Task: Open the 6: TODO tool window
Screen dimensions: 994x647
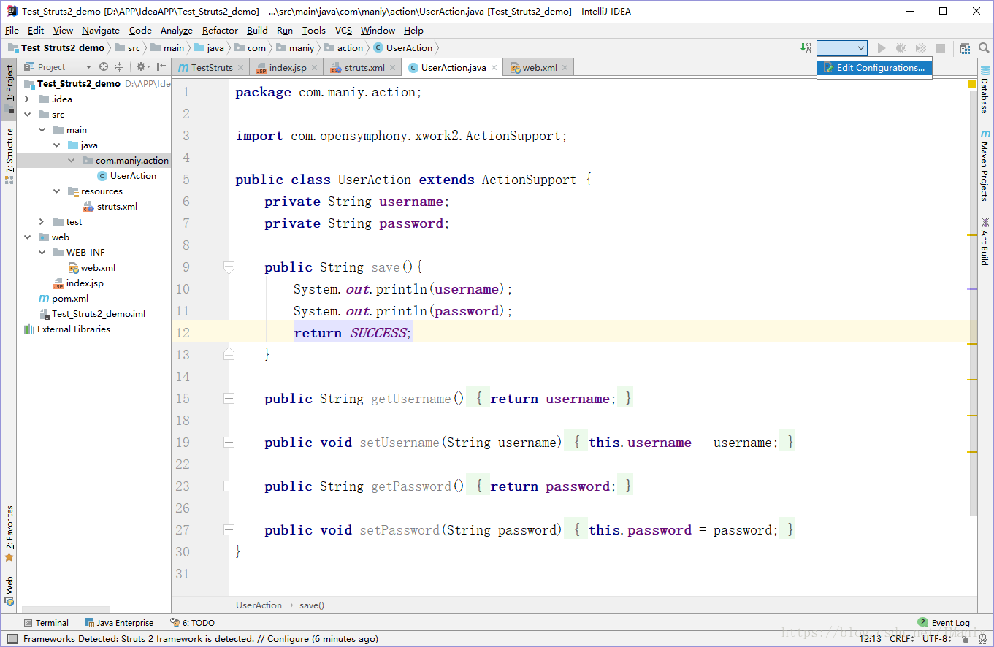Action: (x=192, y=623)
